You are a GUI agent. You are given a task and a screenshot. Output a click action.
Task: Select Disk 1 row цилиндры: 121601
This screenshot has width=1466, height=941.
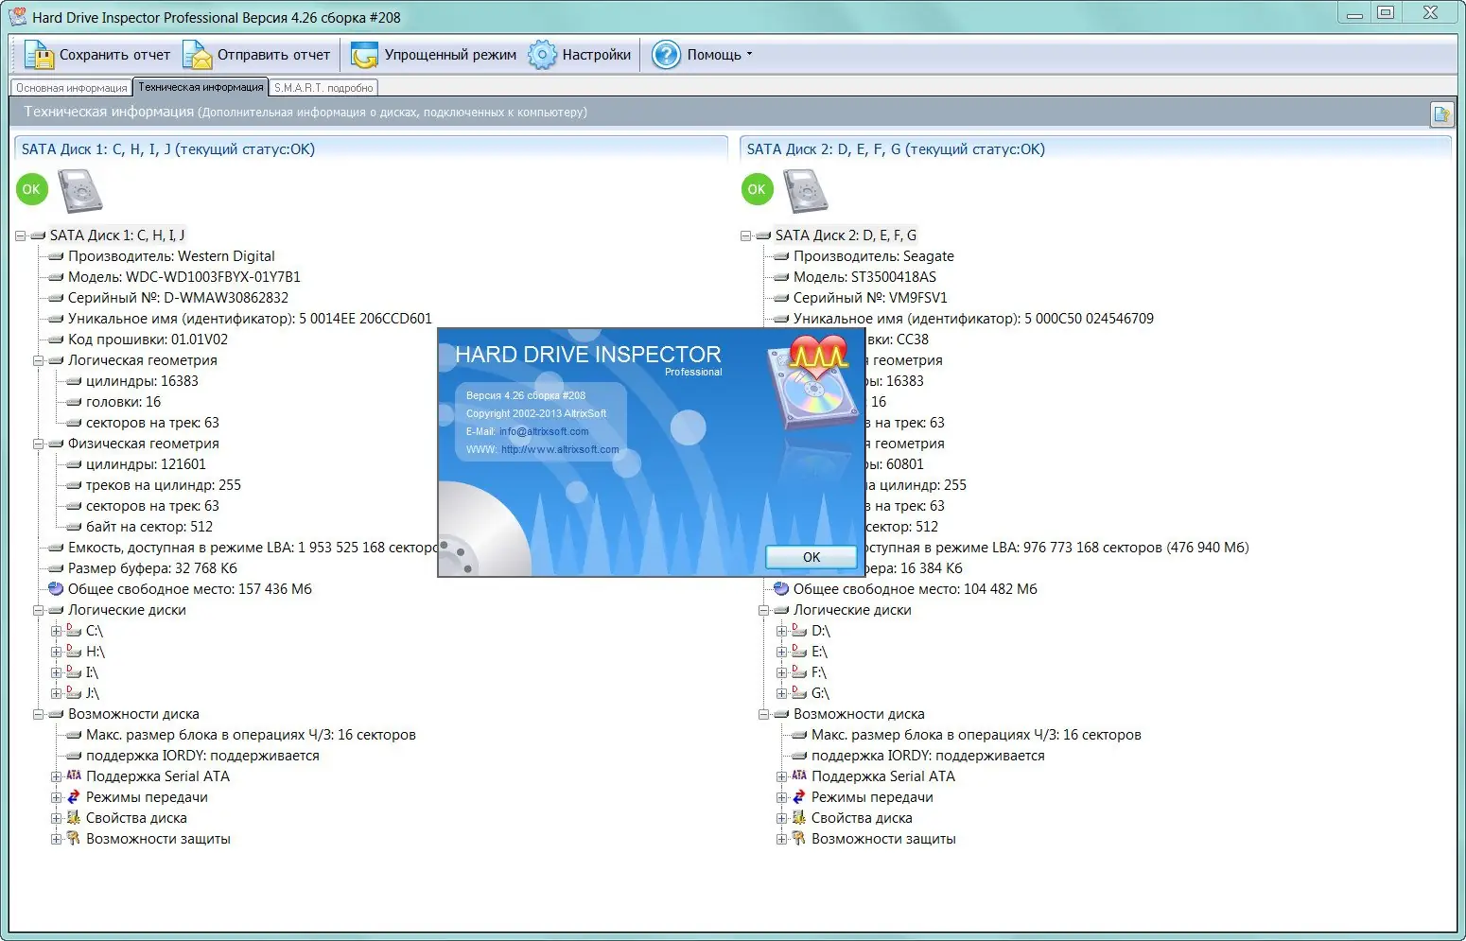[146, 464]
